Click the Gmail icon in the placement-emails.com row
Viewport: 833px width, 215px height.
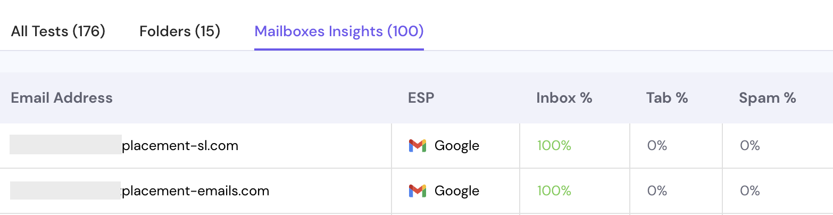(x=417, y=191)
